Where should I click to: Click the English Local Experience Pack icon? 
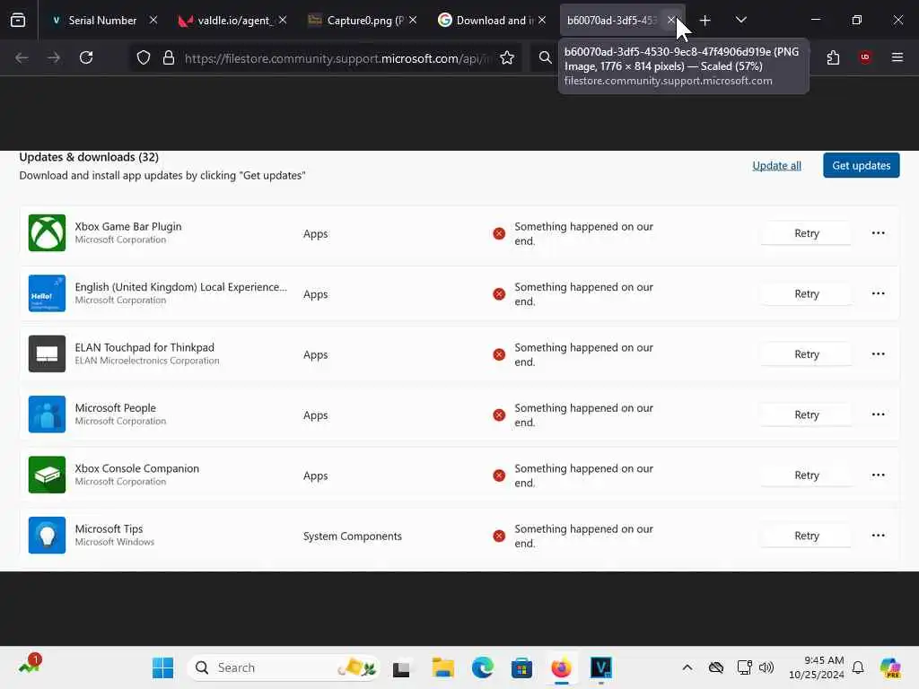pyautogui.click(x=47, y=293)
